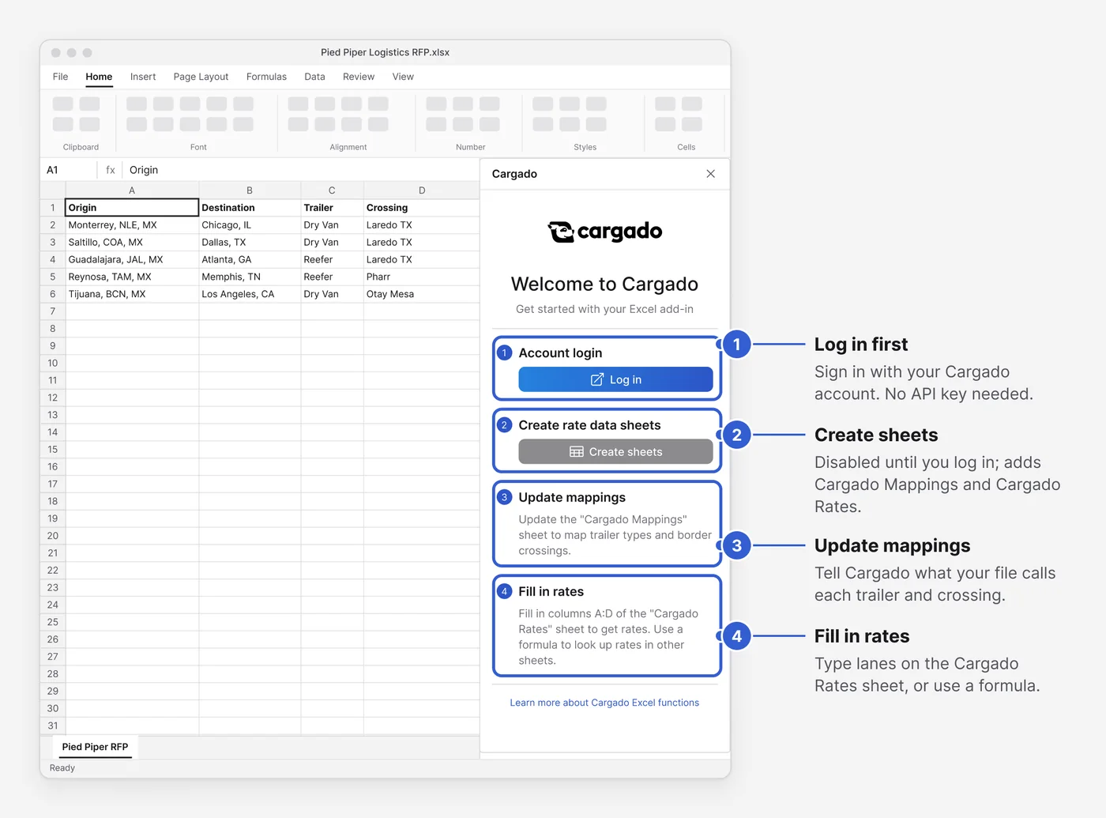Open the Formulas ribbon tab
1106x818 pixels.
coord(266,77)
